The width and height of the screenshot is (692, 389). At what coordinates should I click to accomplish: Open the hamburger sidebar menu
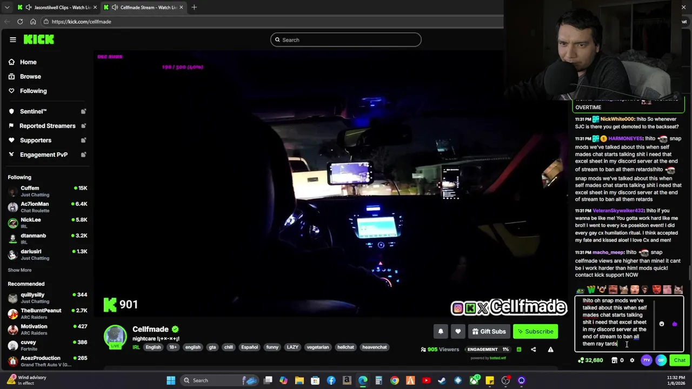pos(13,39)
